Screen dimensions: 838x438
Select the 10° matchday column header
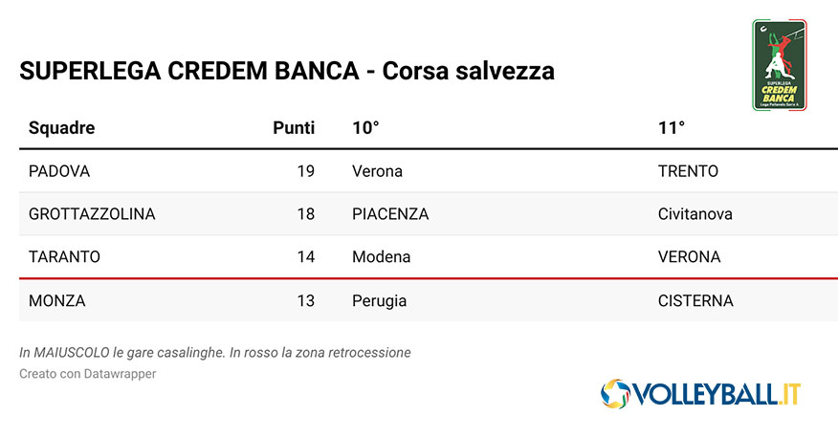(365, 128)
